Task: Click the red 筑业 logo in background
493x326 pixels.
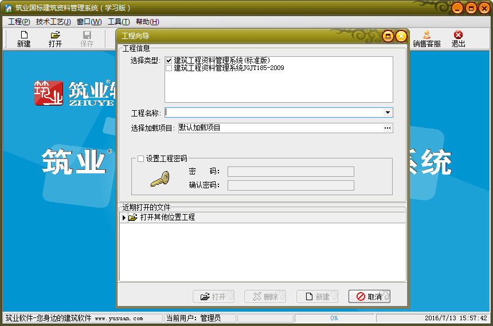Action: point(49,93)
